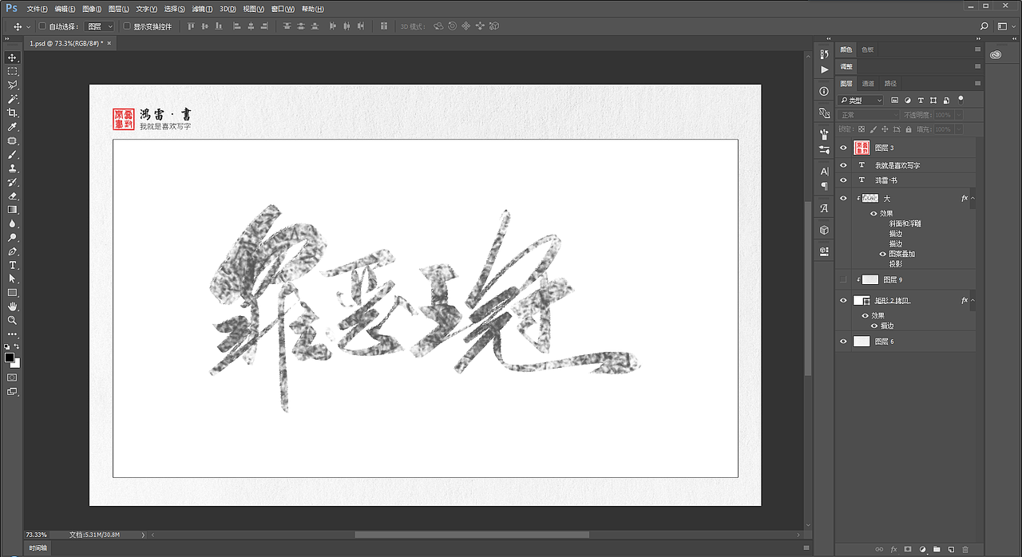
Task: Open the 图像(I) menu
Action: pos(92,9)
